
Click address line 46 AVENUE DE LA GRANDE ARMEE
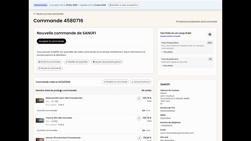pos(175,99)
